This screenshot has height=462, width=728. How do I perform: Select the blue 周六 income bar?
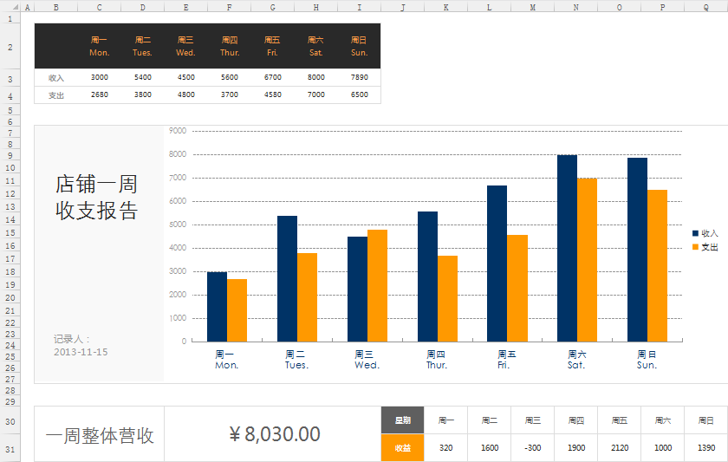point(567,248)
